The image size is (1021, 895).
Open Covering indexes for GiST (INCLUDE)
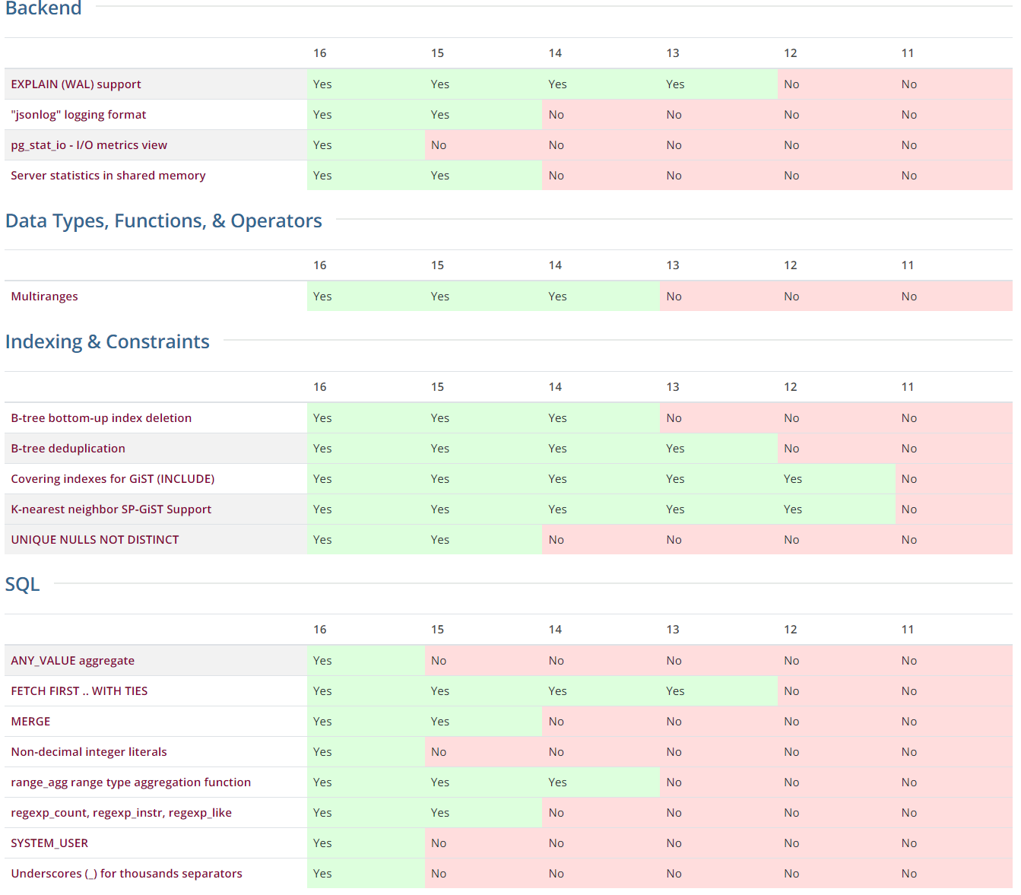coord(113,479)
